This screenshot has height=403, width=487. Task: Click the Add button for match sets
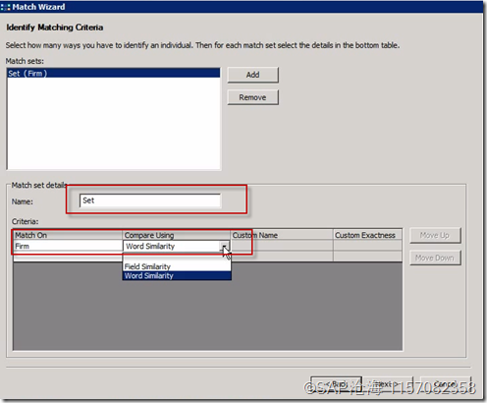coord(252,75)
